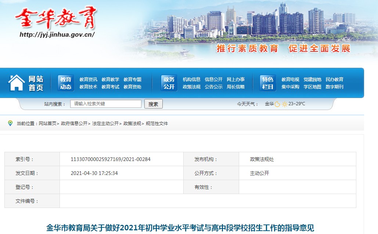Image resolution: width=378 pixels, height=234 pixels.
Task: Click the 搜索 button
Action: pos(153,104)
